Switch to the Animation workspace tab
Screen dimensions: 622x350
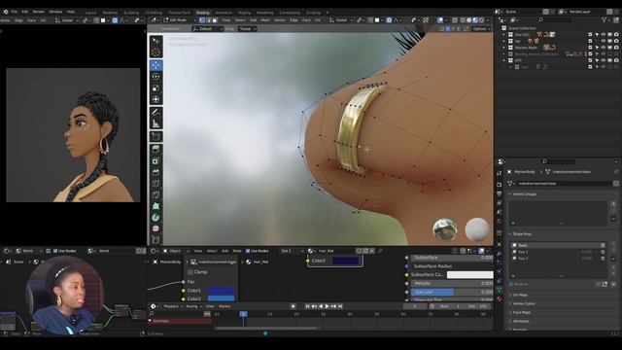pyautogui.click(x=224, y=13)
